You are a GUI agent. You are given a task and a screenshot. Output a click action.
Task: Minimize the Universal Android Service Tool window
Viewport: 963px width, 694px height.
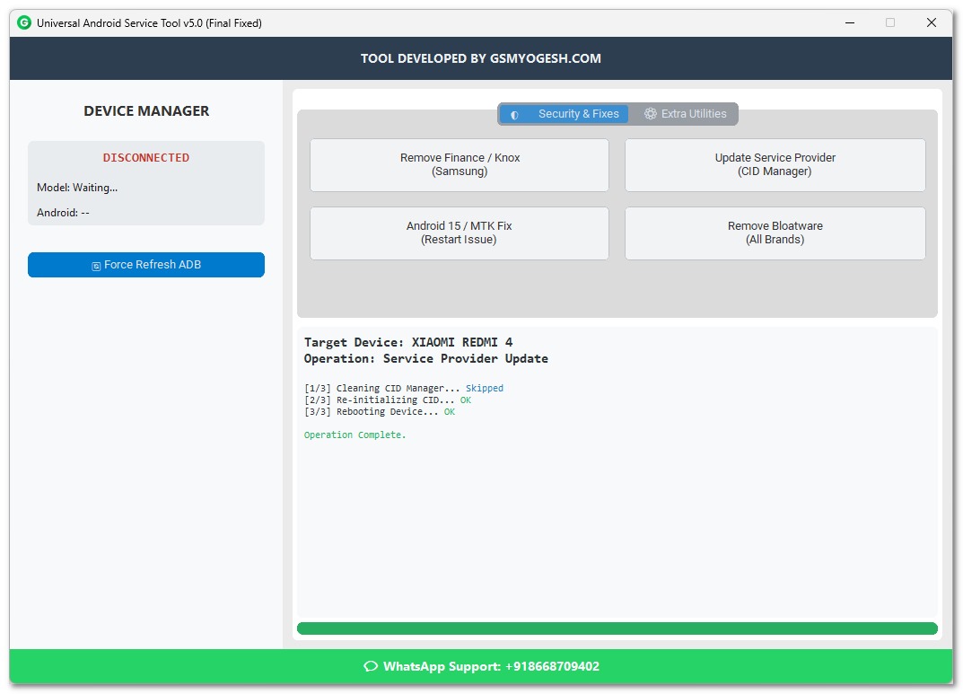pyautogui.click(x=849, y=23)
